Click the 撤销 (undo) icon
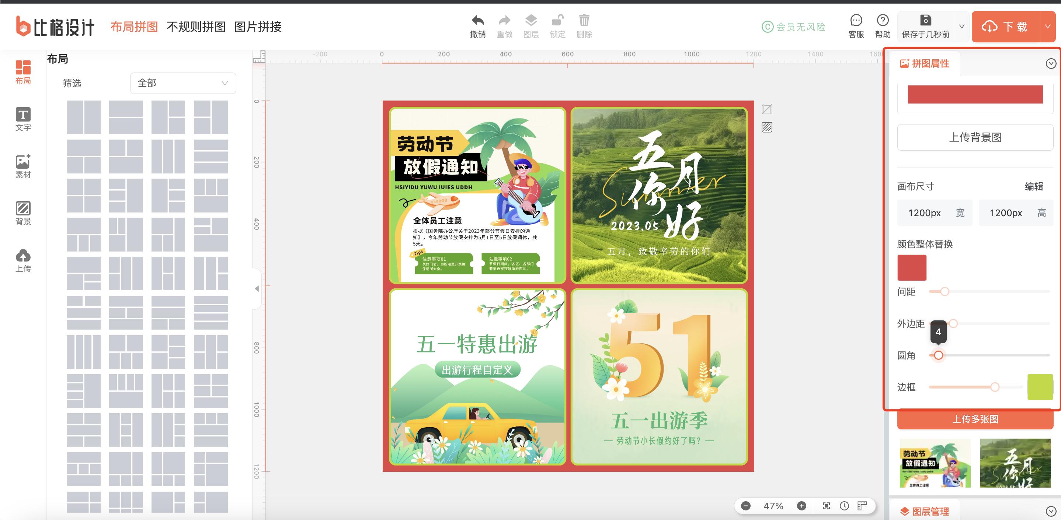1061x520 pixels. coord(477,21)
